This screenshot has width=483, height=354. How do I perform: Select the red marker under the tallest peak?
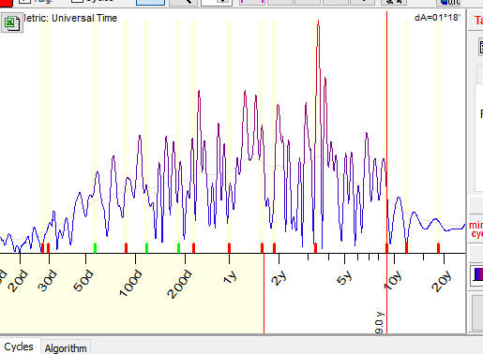(315, 248)
